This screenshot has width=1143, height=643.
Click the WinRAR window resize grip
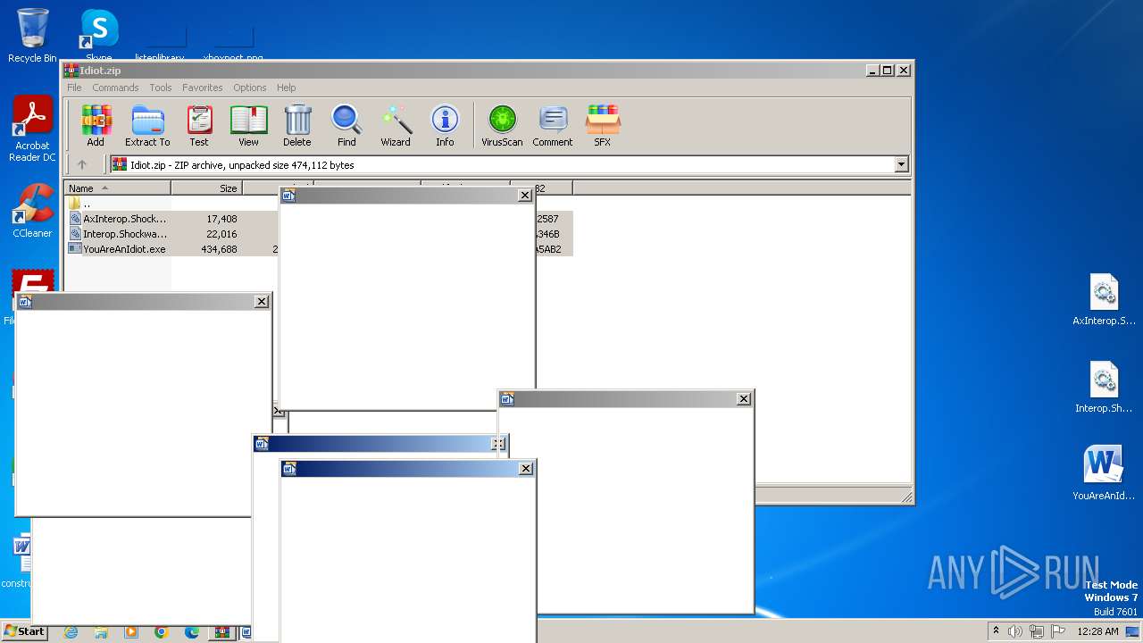(x=906, y=497)
